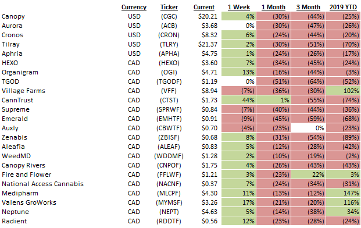
Task: Click the Canopy company name cell
Action: (13, 17)
